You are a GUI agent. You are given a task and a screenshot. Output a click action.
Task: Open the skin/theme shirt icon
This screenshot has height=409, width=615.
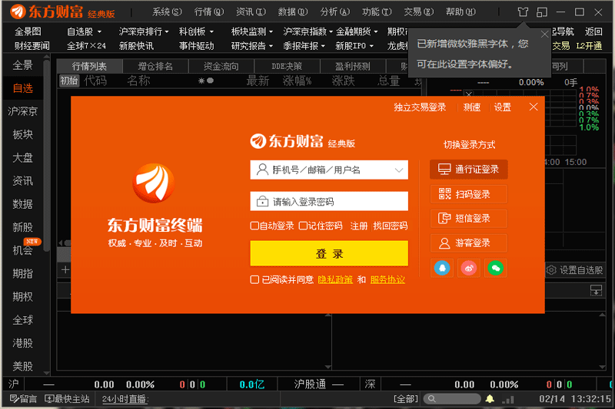coord(523,12)
